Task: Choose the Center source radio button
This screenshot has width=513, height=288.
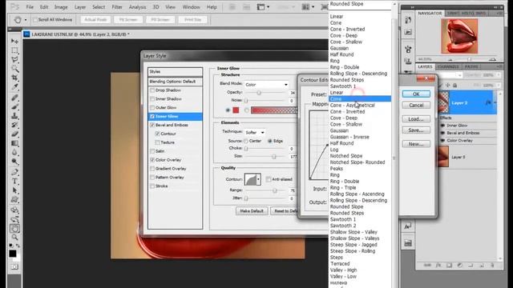Action: (246, 141)
